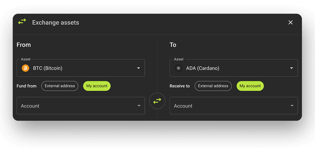Click the ADA (Cardano) asset text
Image resolution: width=315 pixels, height=153 pixels.
(x=203, y=68)
